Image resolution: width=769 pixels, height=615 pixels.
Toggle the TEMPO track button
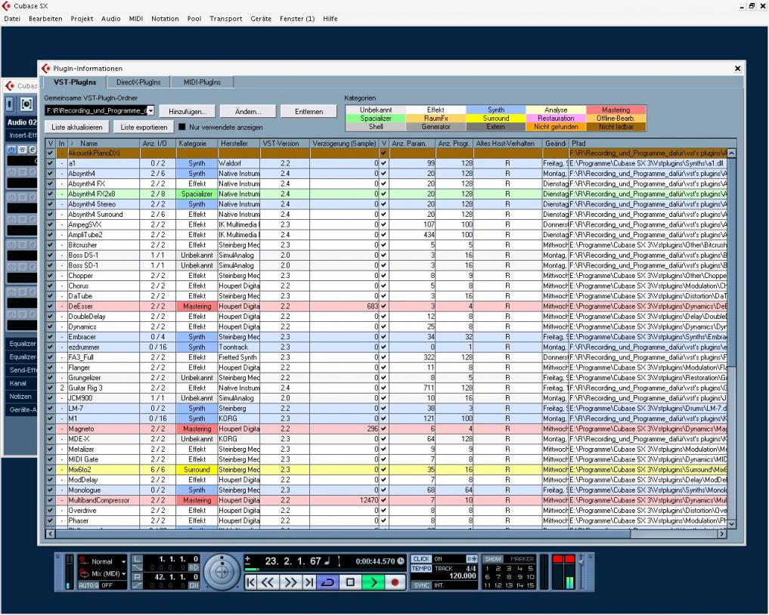pyautogui.click(x=421, y=568)
